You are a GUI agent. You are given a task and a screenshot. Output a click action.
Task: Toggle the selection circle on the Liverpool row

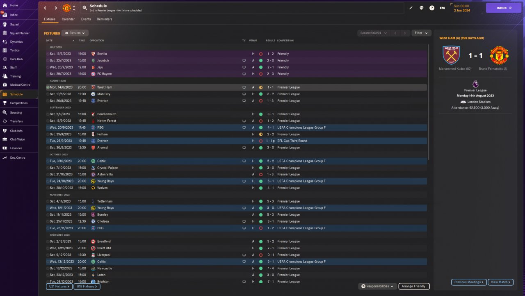(48, 255)
